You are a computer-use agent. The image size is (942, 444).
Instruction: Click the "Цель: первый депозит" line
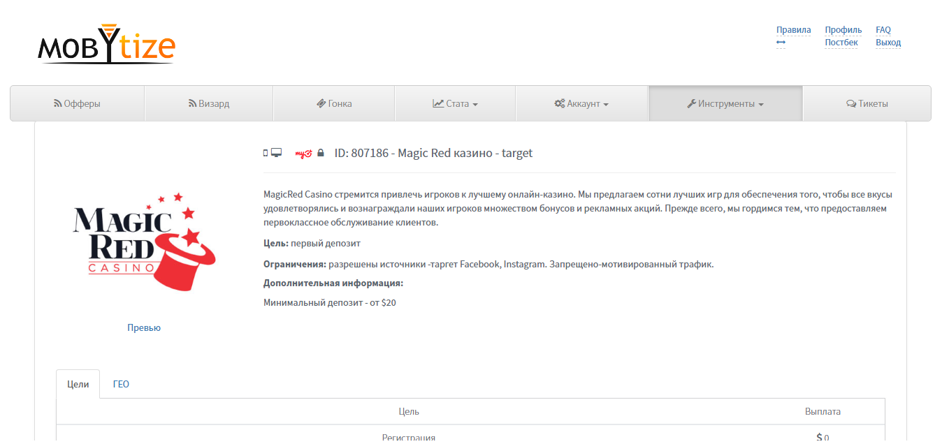(x=312, y=243)
